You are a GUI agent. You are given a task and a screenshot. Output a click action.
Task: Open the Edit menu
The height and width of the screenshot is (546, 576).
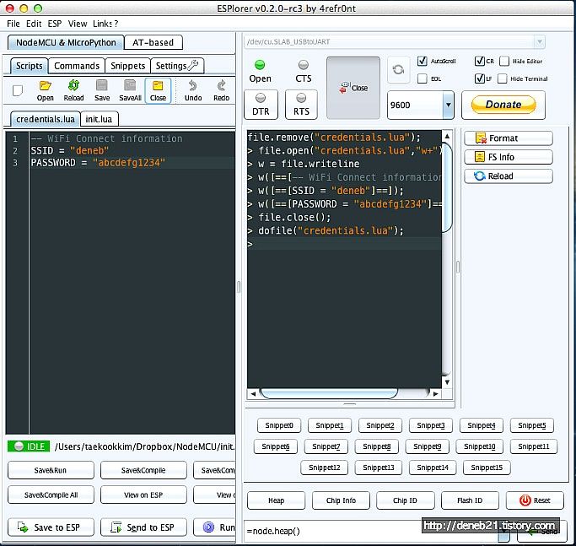click(34, 24)
